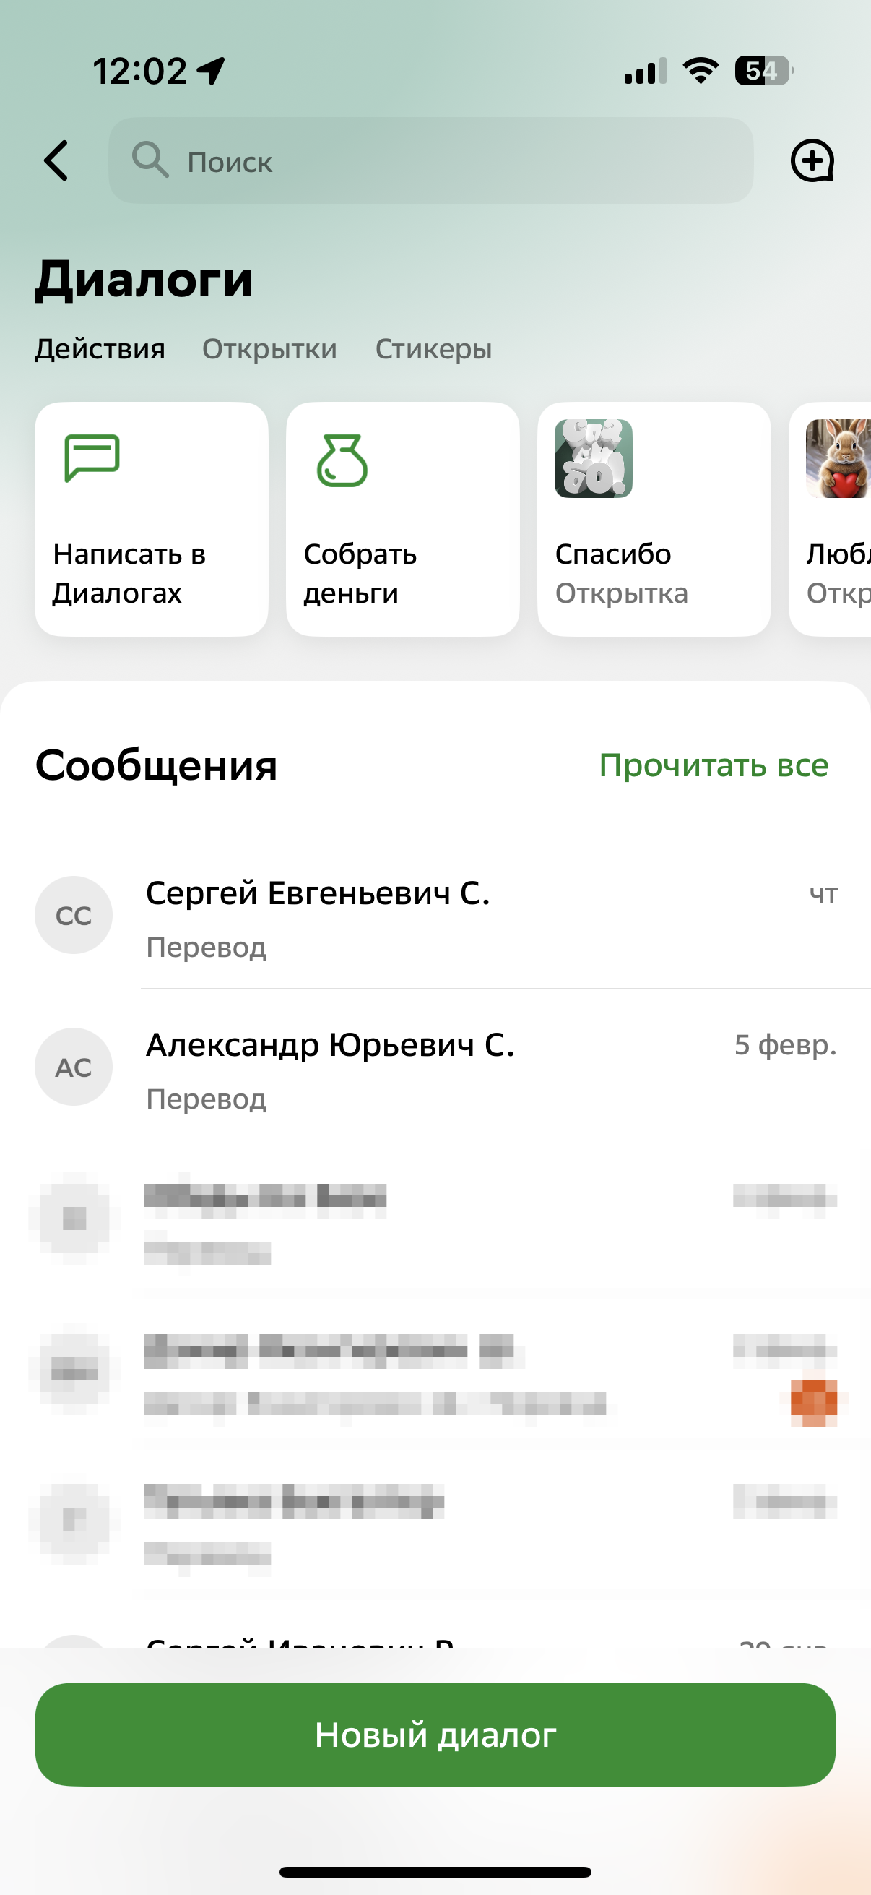Switch to the Открытки tab
The width and height of the screenshot is (871, 1895).
click(270, 348)
